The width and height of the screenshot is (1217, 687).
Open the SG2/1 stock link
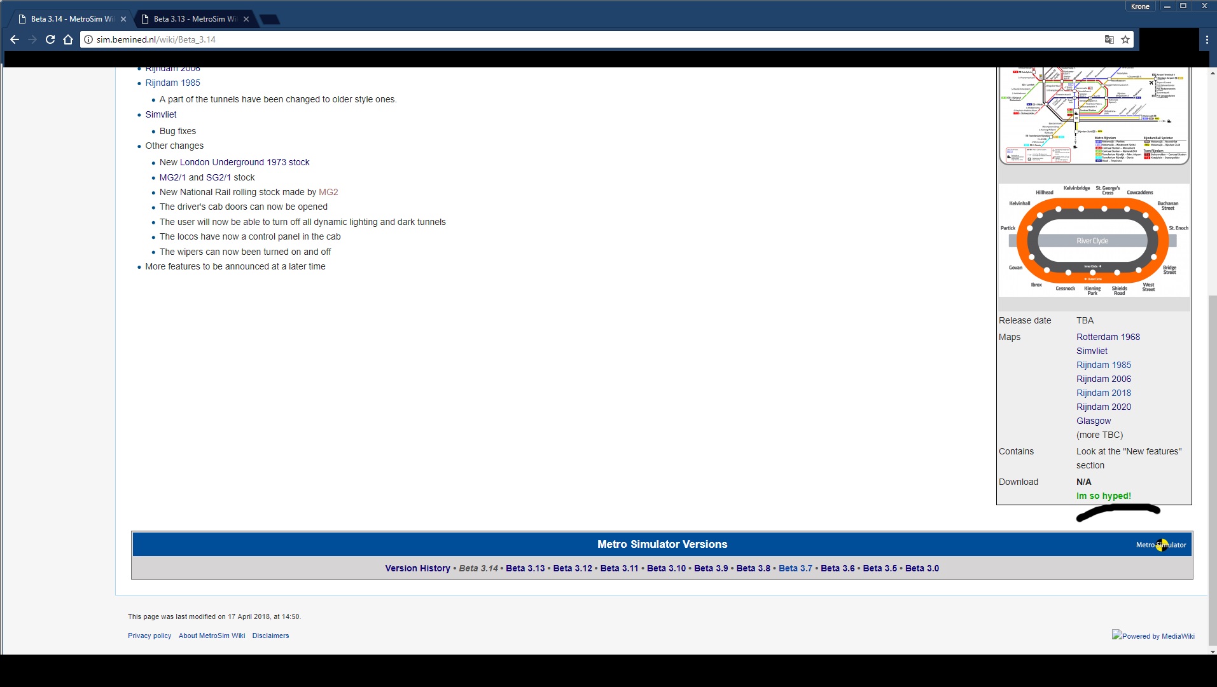pos(219,177)
